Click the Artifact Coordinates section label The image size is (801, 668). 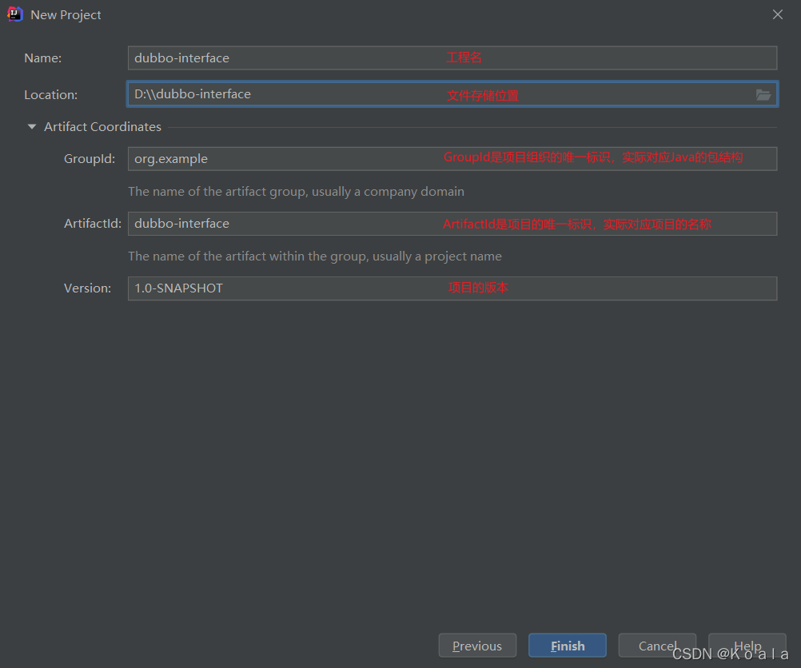point(102,127)
